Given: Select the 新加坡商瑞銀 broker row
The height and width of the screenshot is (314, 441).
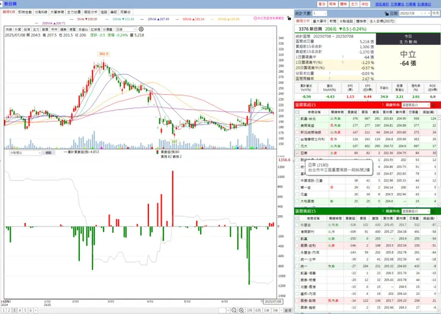Looking at the screenshot, I should point(365,132).
